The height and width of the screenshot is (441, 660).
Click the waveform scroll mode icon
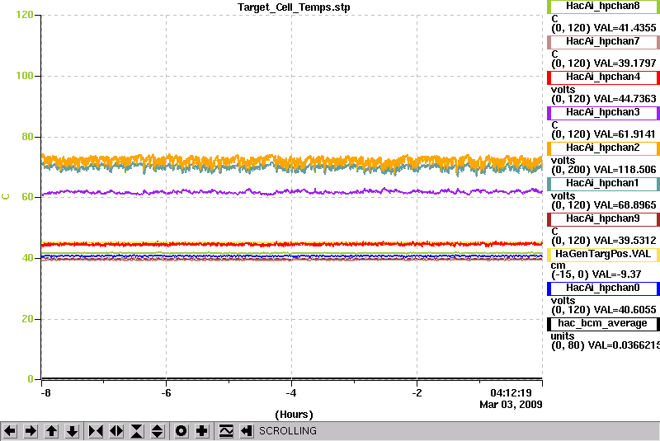(226, 431)
